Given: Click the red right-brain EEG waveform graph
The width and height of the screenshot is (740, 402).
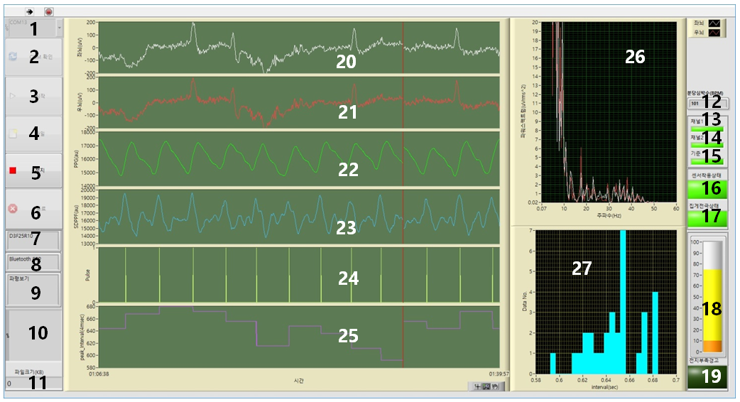Looking at the screenshot, I should [x=299, y=103].
